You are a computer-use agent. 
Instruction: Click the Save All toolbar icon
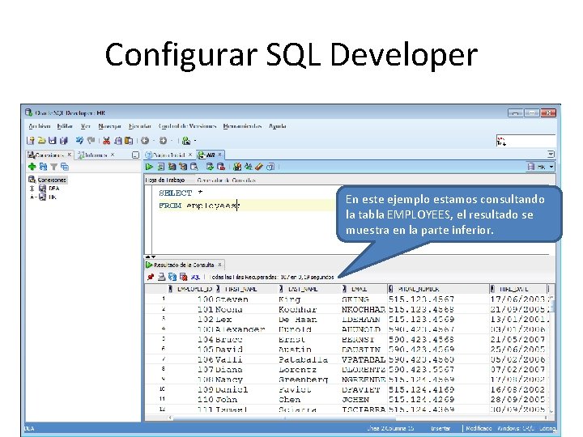64,141
